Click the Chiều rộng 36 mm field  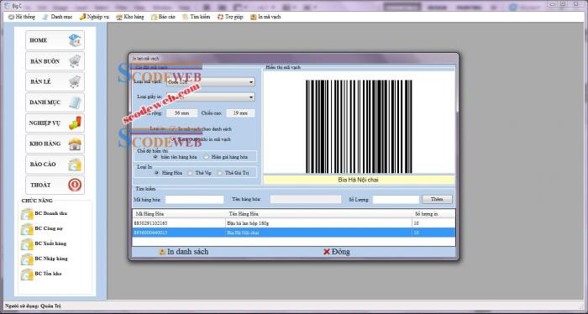point(182,113)
